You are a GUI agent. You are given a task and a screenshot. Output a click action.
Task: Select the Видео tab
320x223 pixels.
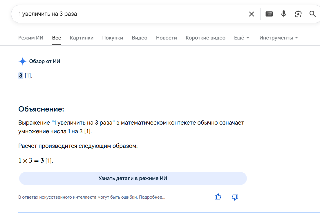140,38
